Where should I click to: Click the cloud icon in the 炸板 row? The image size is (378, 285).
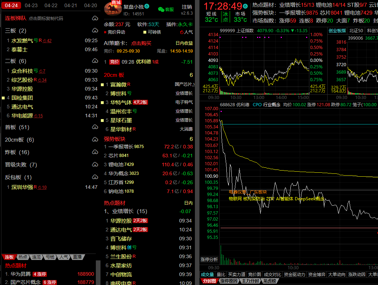[x=95, y=152]
